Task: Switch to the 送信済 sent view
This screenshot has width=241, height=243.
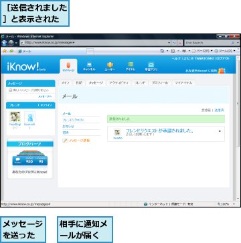Action: (219, 110)
